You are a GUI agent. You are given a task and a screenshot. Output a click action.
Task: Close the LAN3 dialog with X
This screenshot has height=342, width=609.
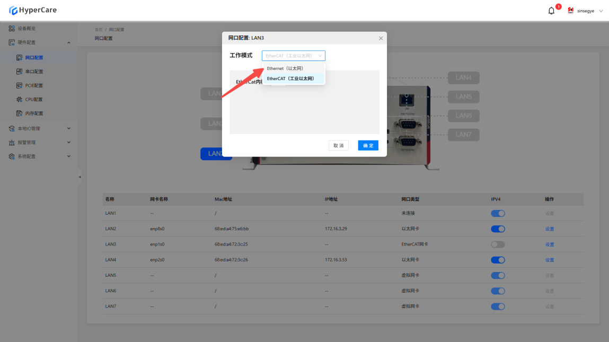point(381,38)
